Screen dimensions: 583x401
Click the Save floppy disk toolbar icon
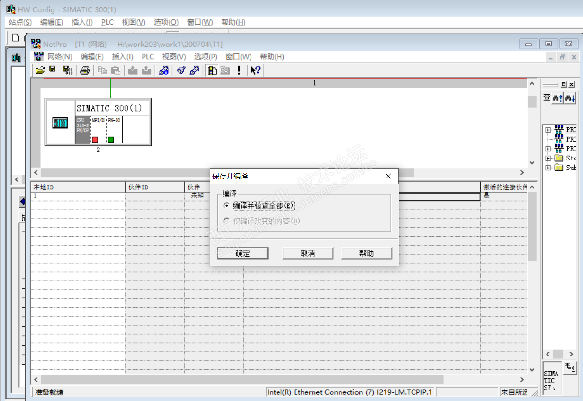pyautogui.click(x=53, y=70)
